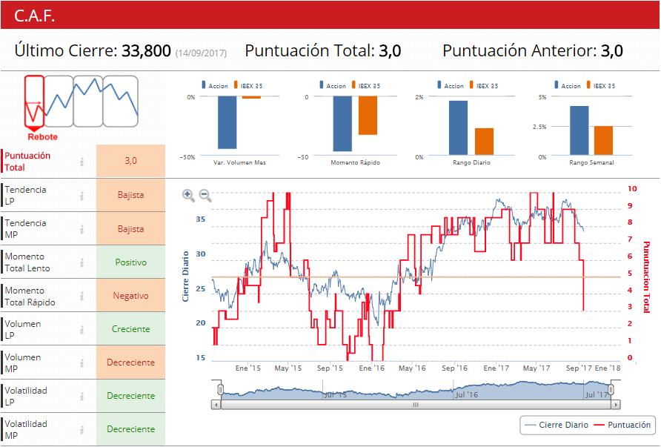The width and height of the screenshot is (661, 447).
Task: Click the Sep '17 x-axis label
Action: coord(579,368)
